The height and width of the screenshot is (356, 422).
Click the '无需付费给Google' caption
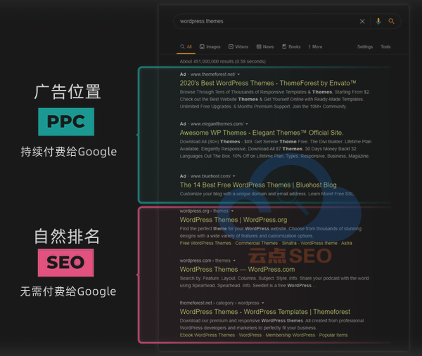[x=68, y=291]
